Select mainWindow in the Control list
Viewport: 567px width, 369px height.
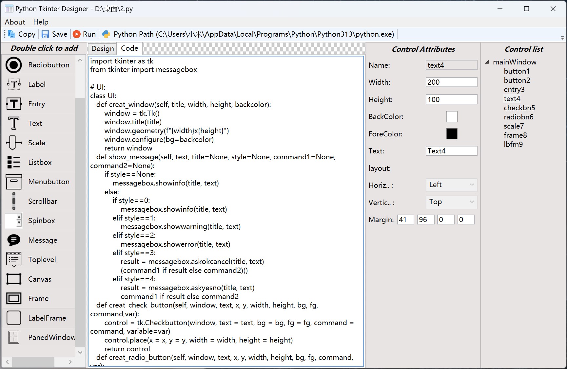[515, 62]
